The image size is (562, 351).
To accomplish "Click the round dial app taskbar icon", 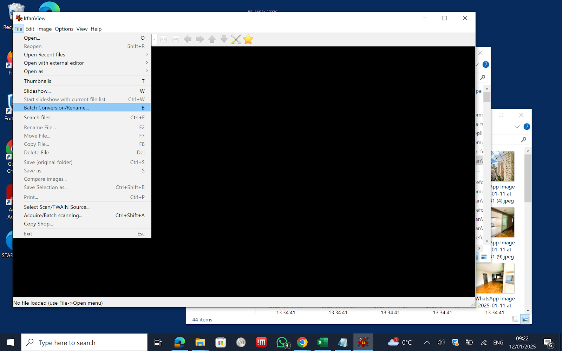I will click(x=241, y=342).
